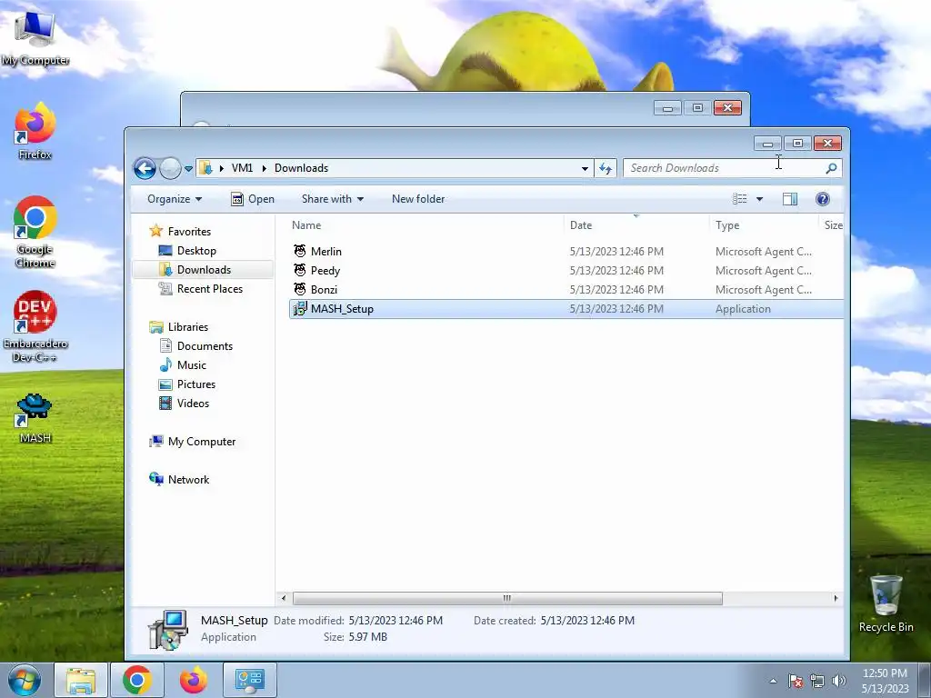Click Windows Explorer taskbar button
Image resolution: width=931 pixels, height=698 pixels.
81,680
